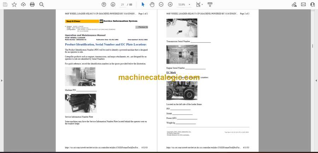Viewport: 318px width, 153px height.
Task: Click the 'Weight kg' field label
Action: tap(171, 123)
